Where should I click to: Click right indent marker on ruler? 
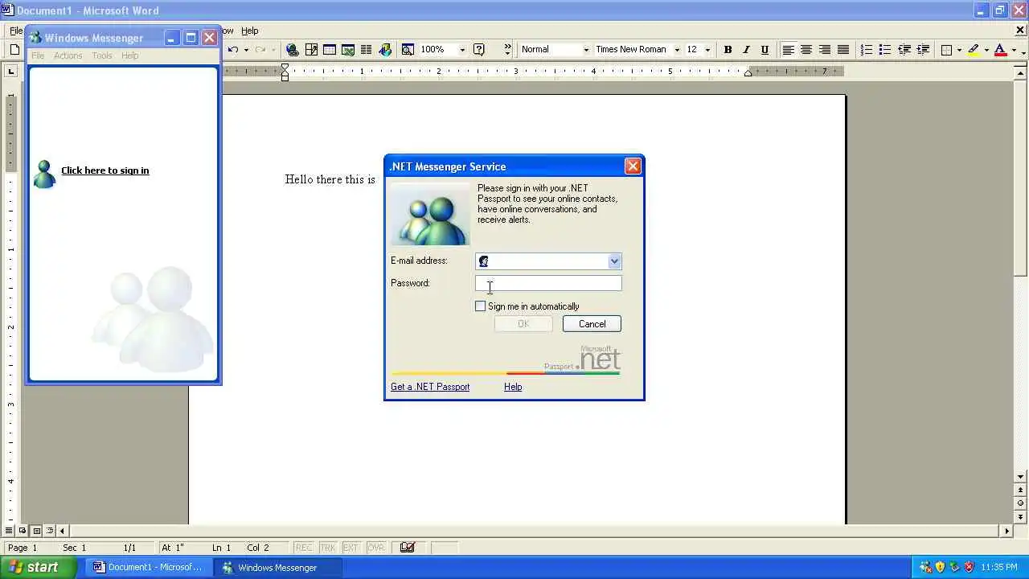(748, 74)
